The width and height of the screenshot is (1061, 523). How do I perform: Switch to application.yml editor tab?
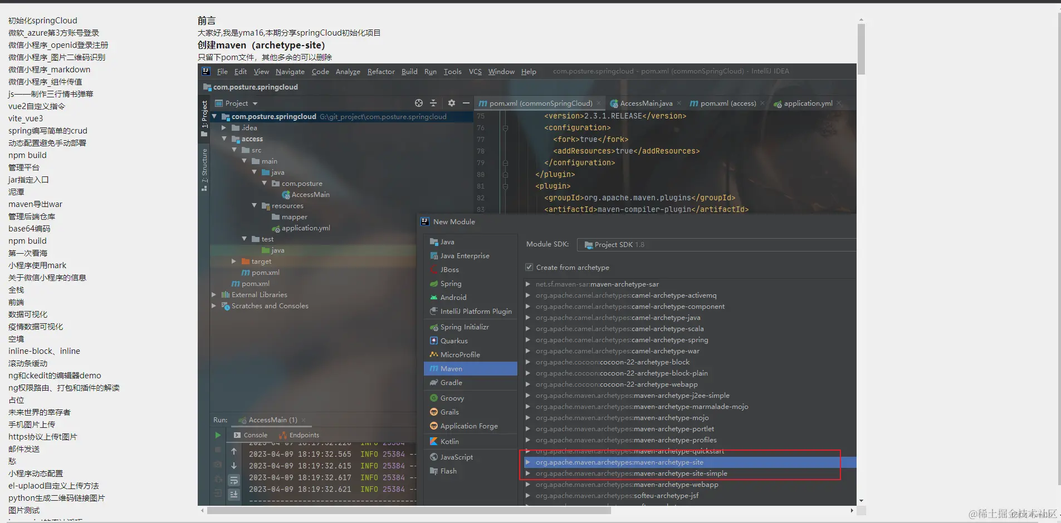tap(808, 103)
